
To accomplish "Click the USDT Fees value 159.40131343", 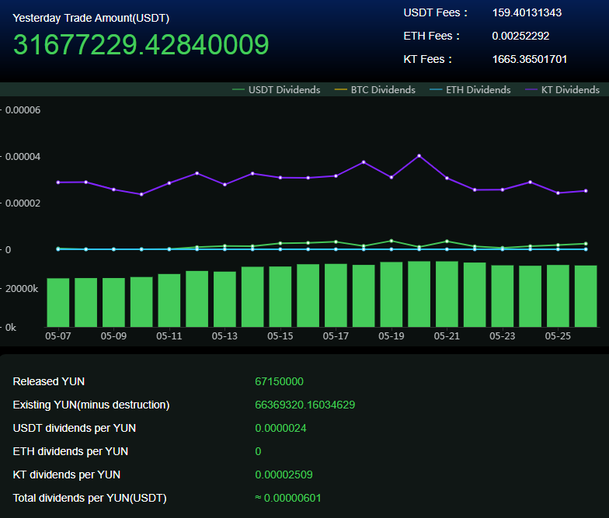I will tap(527, 12).
